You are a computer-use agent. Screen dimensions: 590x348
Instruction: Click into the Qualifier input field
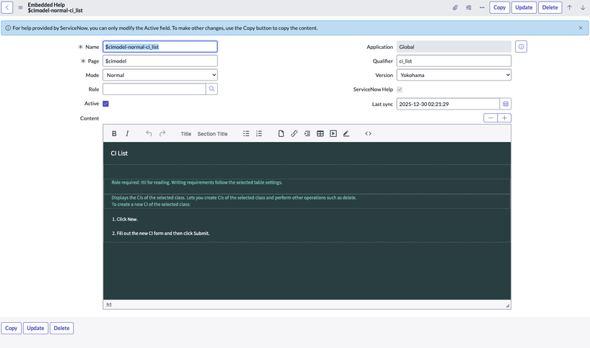454,61
